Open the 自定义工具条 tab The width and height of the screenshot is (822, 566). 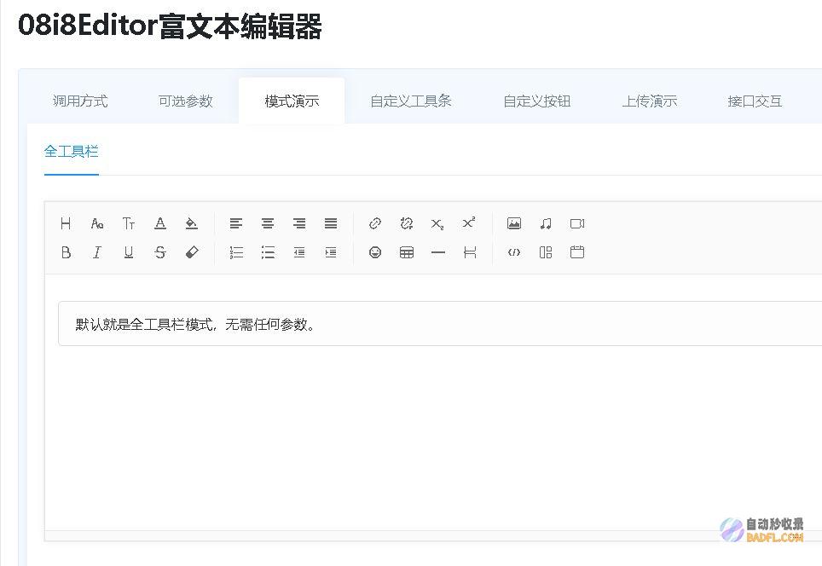(410, 101)
